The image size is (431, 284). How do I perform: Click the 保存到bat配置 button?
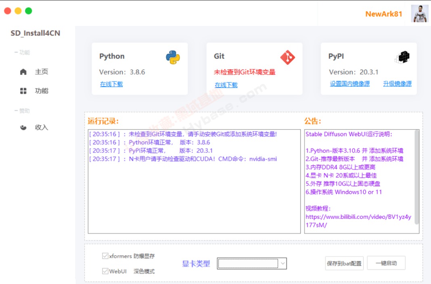click(x=344, y=263)
